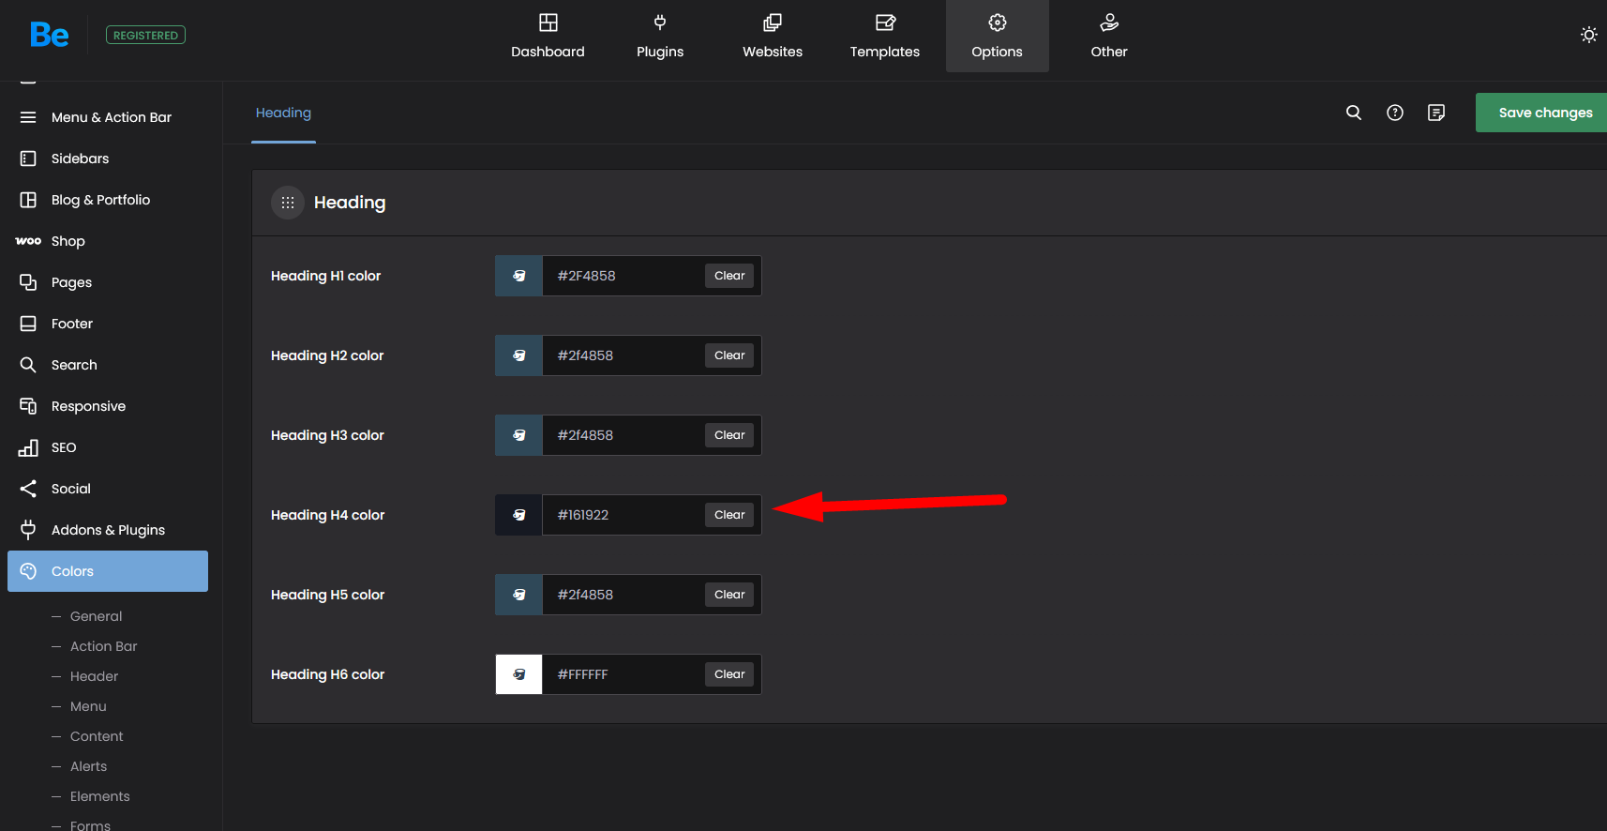Click the search magnifier icon in toolbar
The height and width of the screenshot is (831, 1607).
click(1353, 113)
